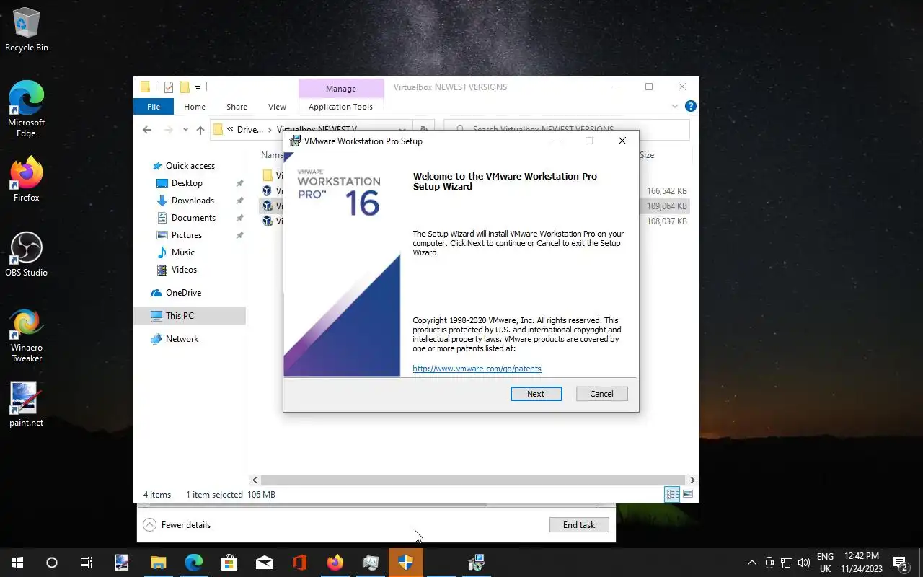Click the Explorer horizontal scrollbar left arrow
The width and height of the screenshot is (923, 577).
click(255, 480)
